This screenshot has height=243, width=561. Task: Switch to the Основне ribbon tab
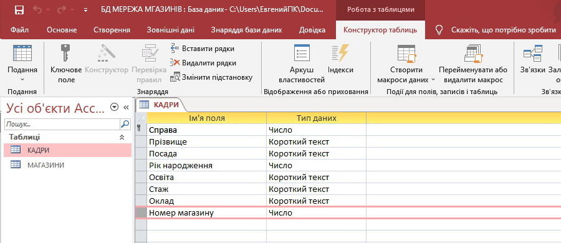(62, 30)
